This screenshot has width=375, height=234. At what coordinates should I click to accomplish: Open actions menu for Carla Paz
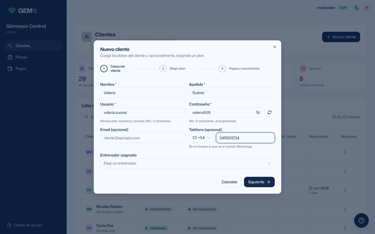[x=345, y=228]
